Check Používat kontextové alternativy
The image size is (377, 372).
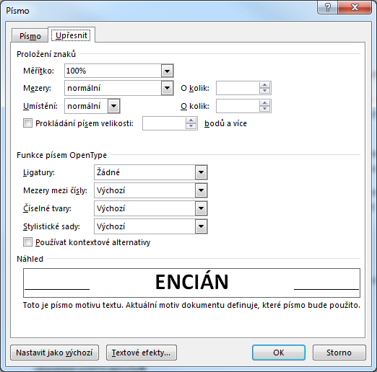27,242
